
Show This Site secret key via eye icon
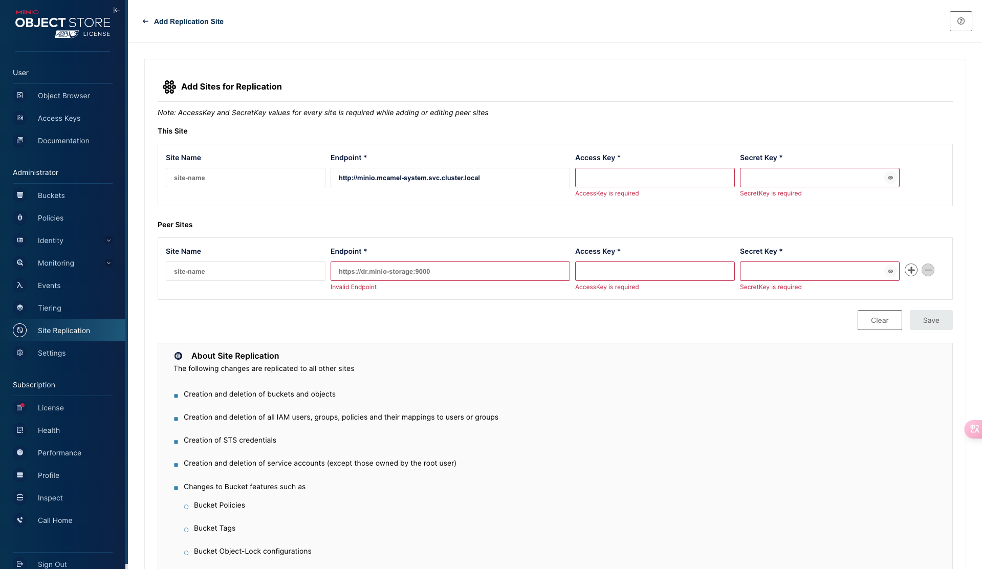(890, 178)
